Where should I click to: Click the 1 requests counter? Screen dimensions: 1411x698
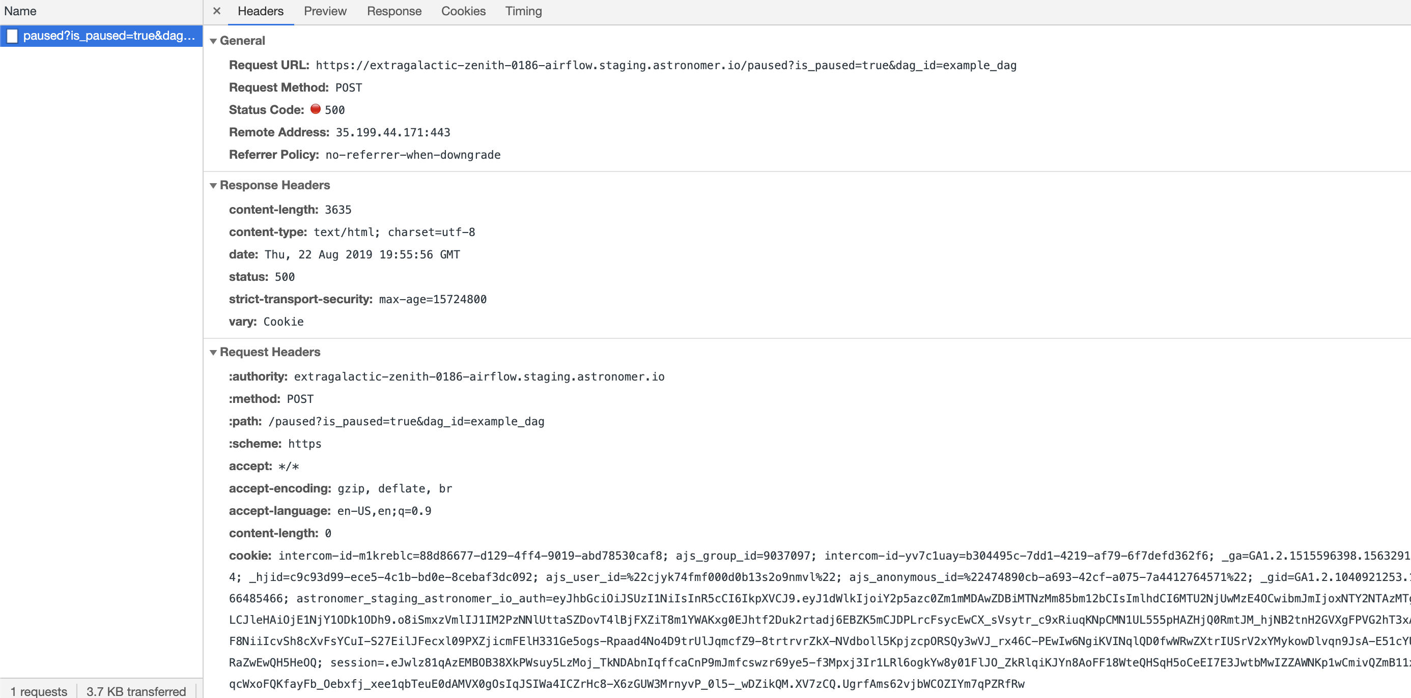39,691
